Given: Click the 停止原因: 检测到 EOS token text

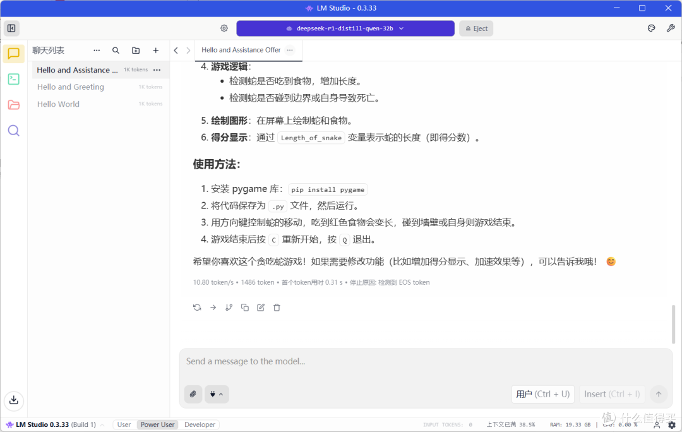Looking at the screenshot, I should (390, 282).
